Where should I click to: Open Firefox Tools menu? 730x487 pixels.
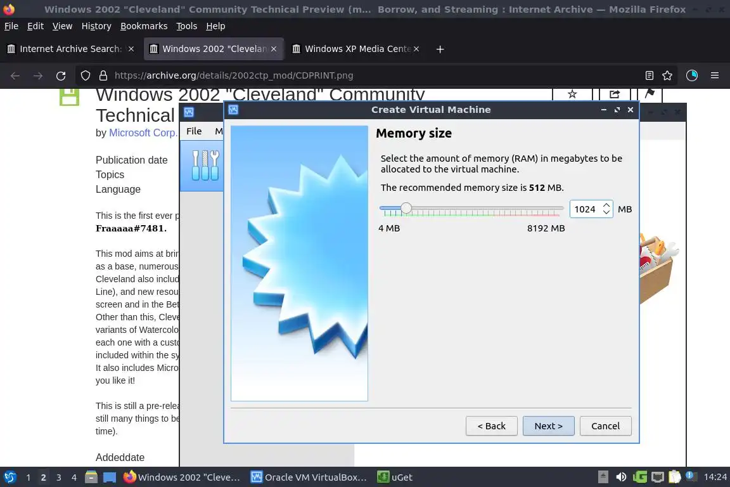[x=187, y=26]
